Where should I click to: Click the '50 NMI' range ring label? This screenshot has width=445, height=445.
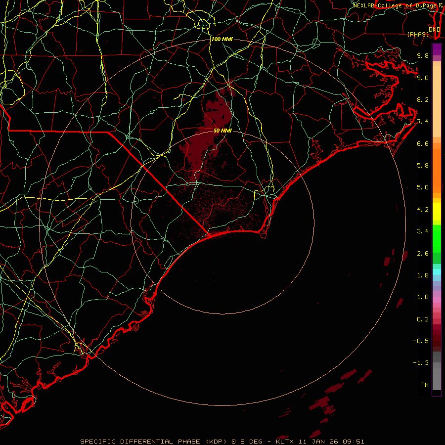(x=222, y=131)
